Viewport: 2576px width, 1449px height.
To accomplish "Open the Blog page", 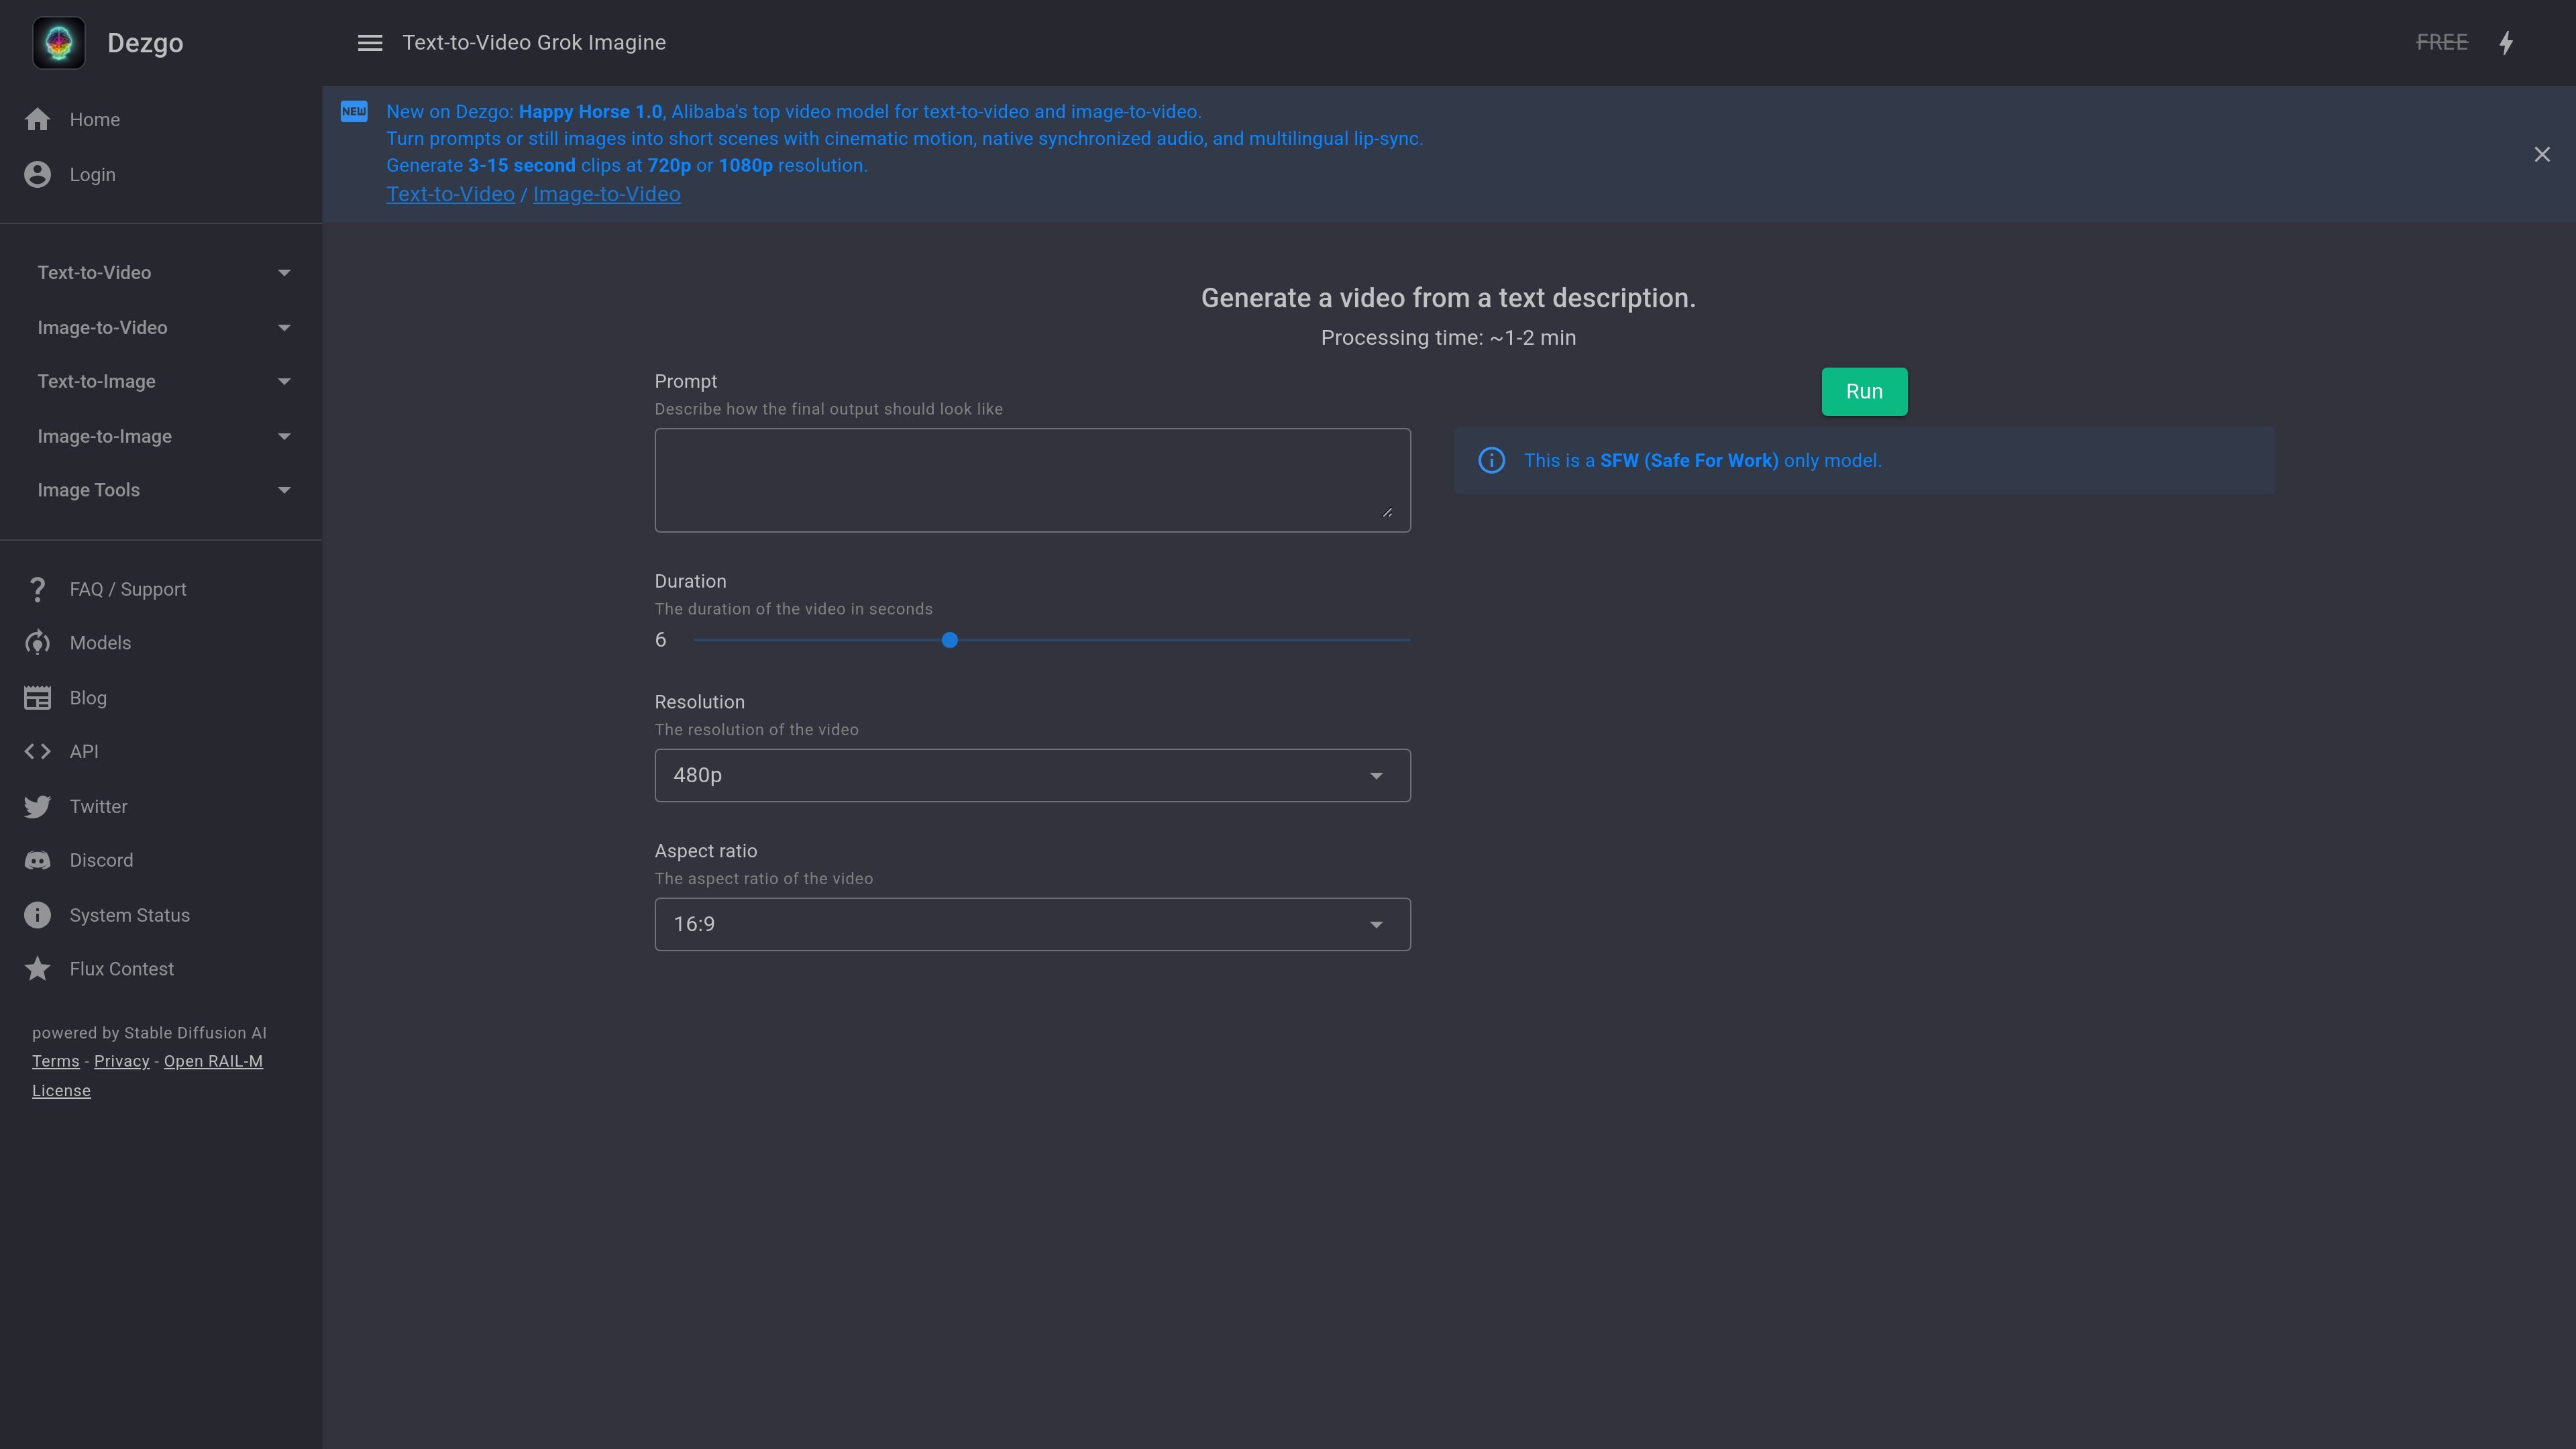I will point(161,698).
